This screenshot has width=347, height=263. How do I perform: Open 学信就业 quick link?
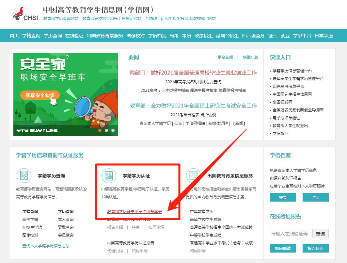point(280,134)
